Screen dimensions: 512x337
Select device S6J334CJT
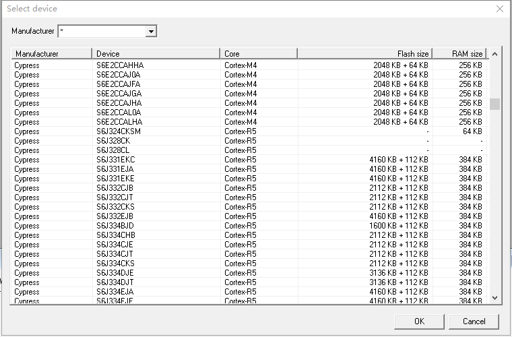[115, 255]
